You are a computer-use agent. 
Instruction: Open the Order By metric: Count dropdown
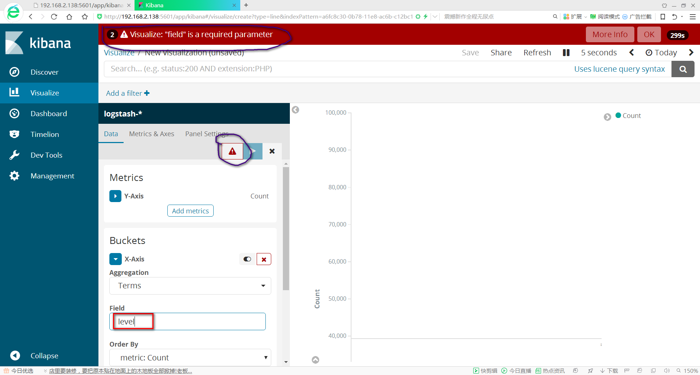190,358
